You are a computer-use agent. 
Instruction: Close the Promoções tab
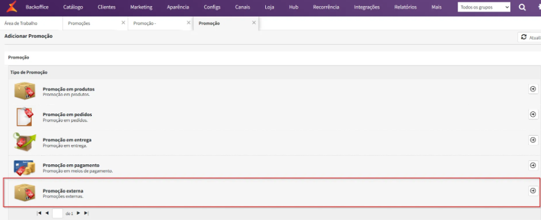(123, 23)
